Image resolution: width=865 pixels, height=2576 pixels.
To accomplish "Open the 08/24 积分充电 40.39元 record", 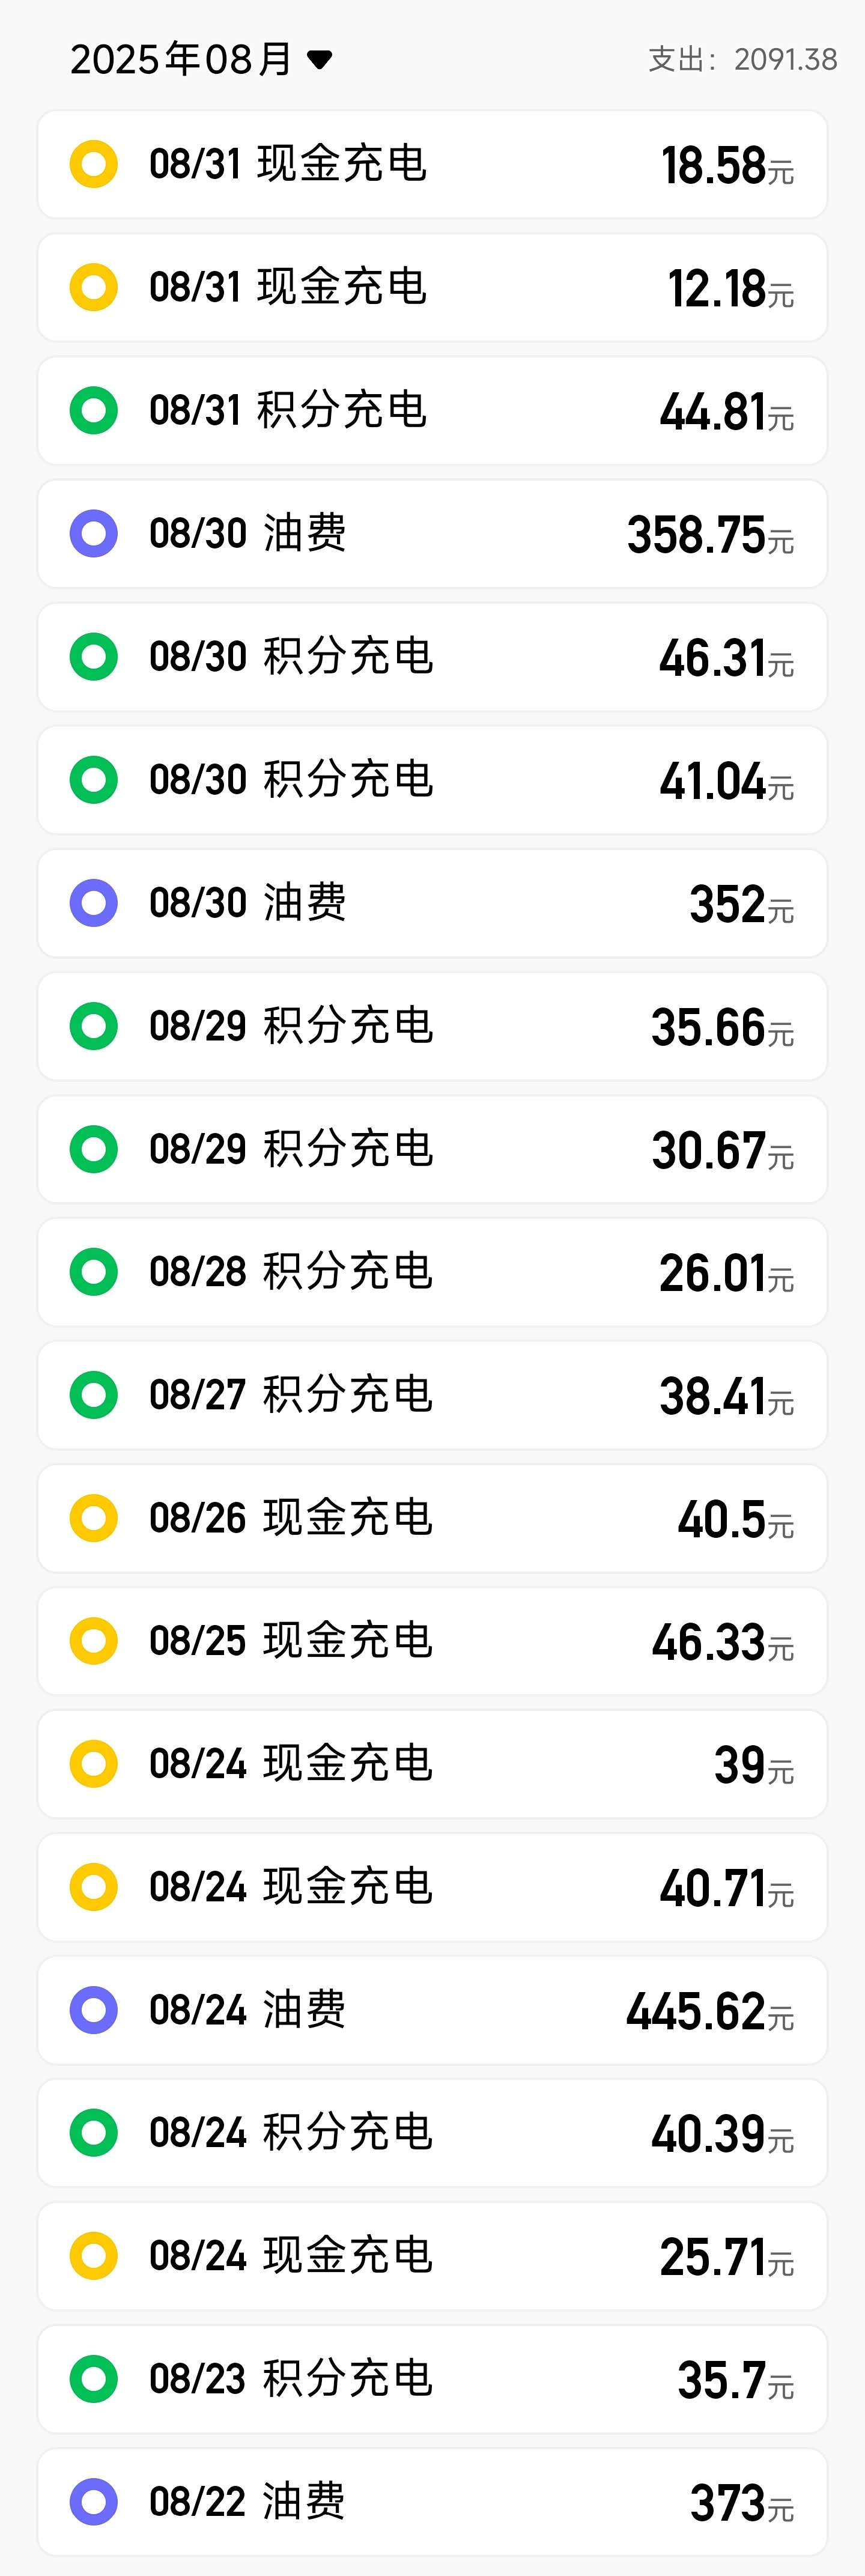I will point(432,2133).
